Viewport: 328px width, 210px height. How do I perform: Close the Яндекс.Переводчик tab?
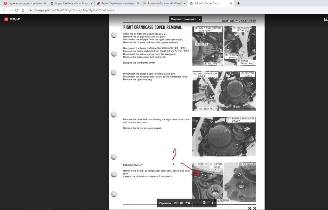tap(138, 3)
